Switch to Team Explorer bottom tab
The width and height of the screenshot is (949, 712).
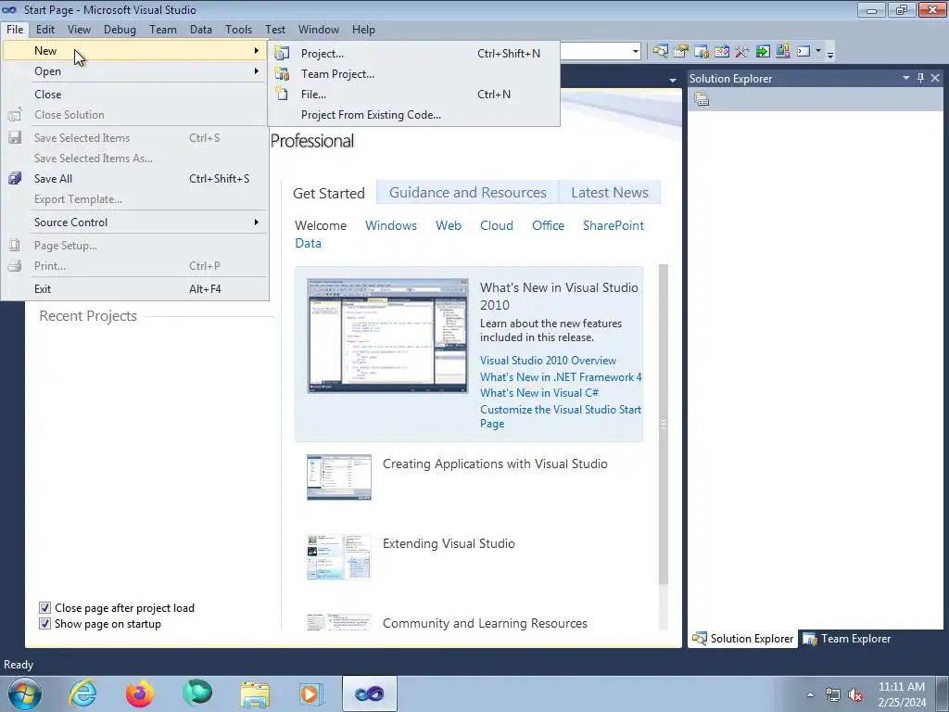coord(847,639)
